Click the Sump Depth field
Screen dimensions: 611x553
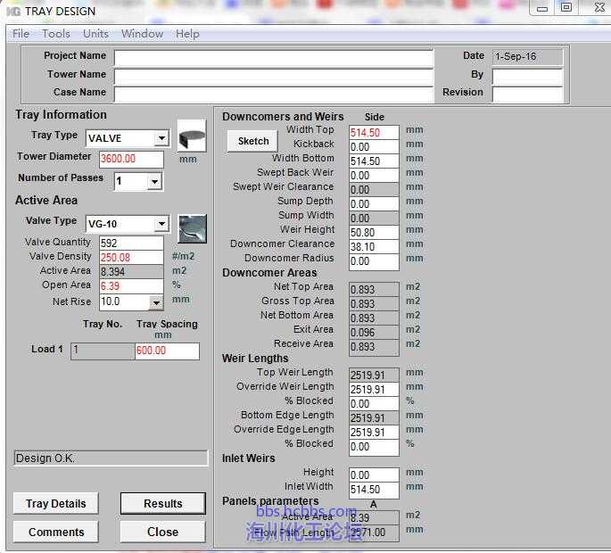click(x=374, y=204)
